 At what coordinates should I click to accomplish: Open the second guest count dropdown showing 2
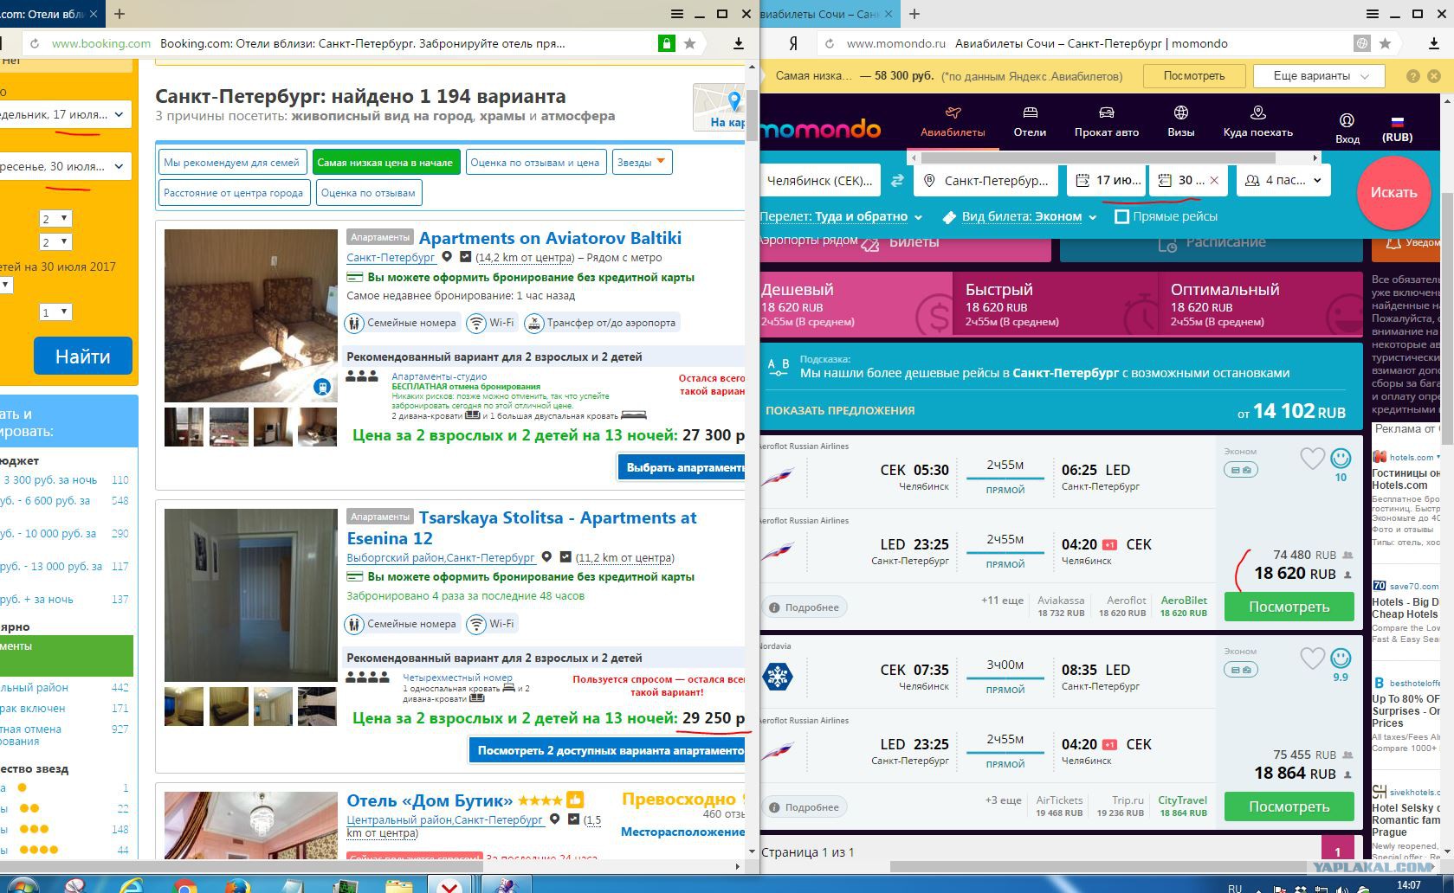click(x=55, y=242)
